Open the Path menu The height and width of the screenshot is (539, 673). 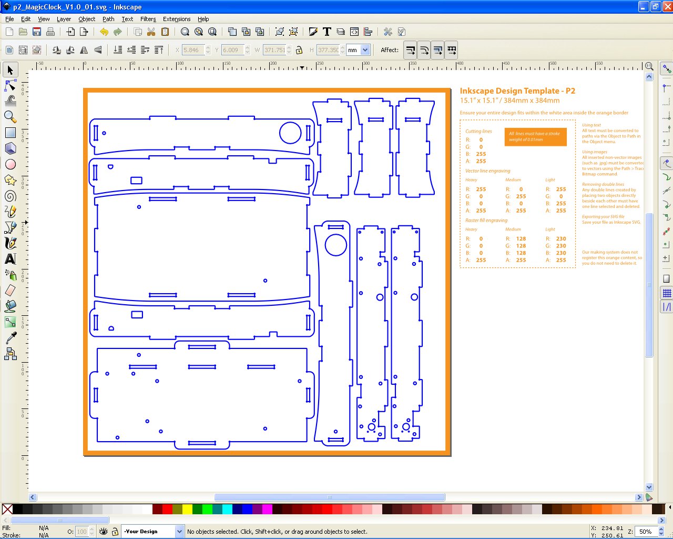pyautogui.click(x=108, y=19)
